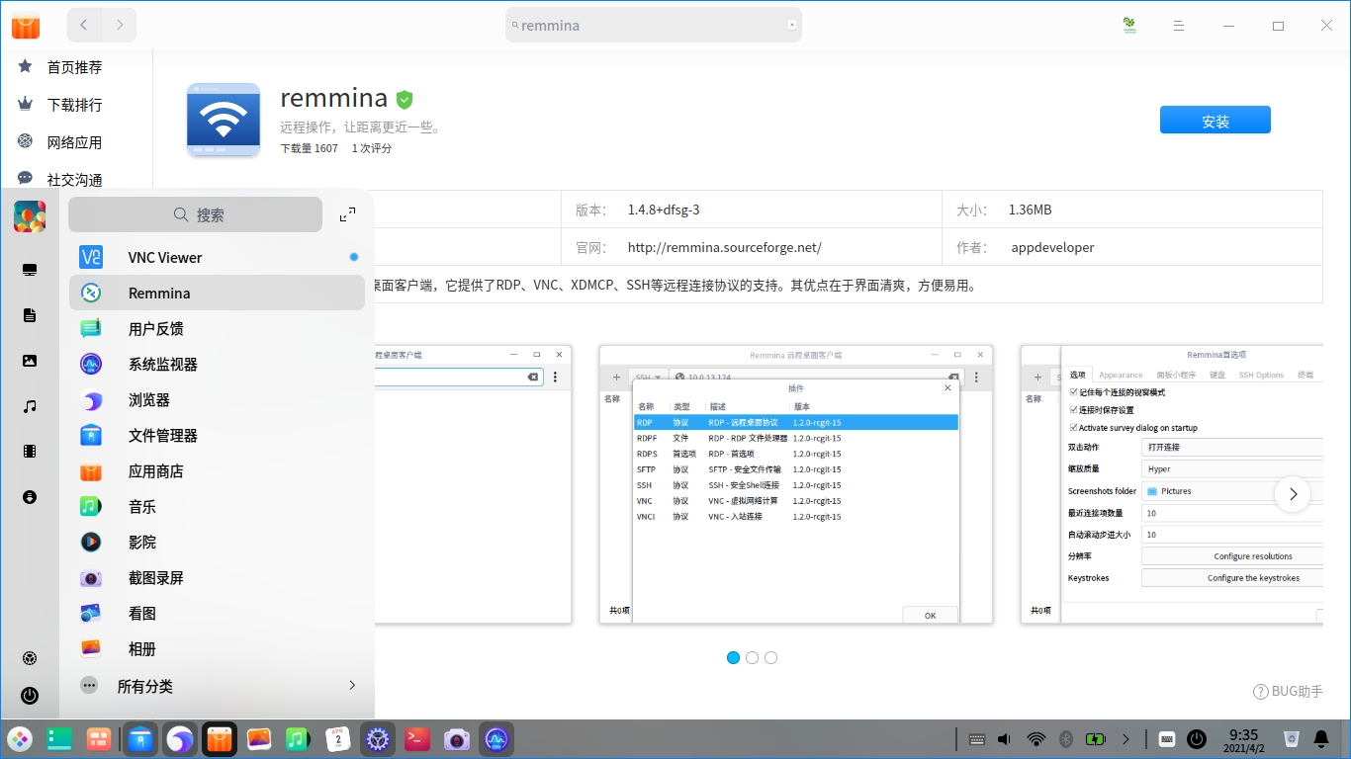Open the trash bin on the taskbar
Viewport: 1351px width, 759px height.
click(1291, 739)
